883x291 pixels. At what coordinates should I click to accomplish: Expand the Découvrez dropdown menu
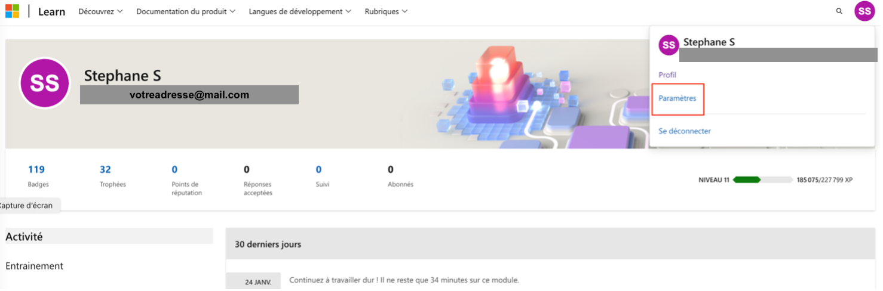click(100, 11)
